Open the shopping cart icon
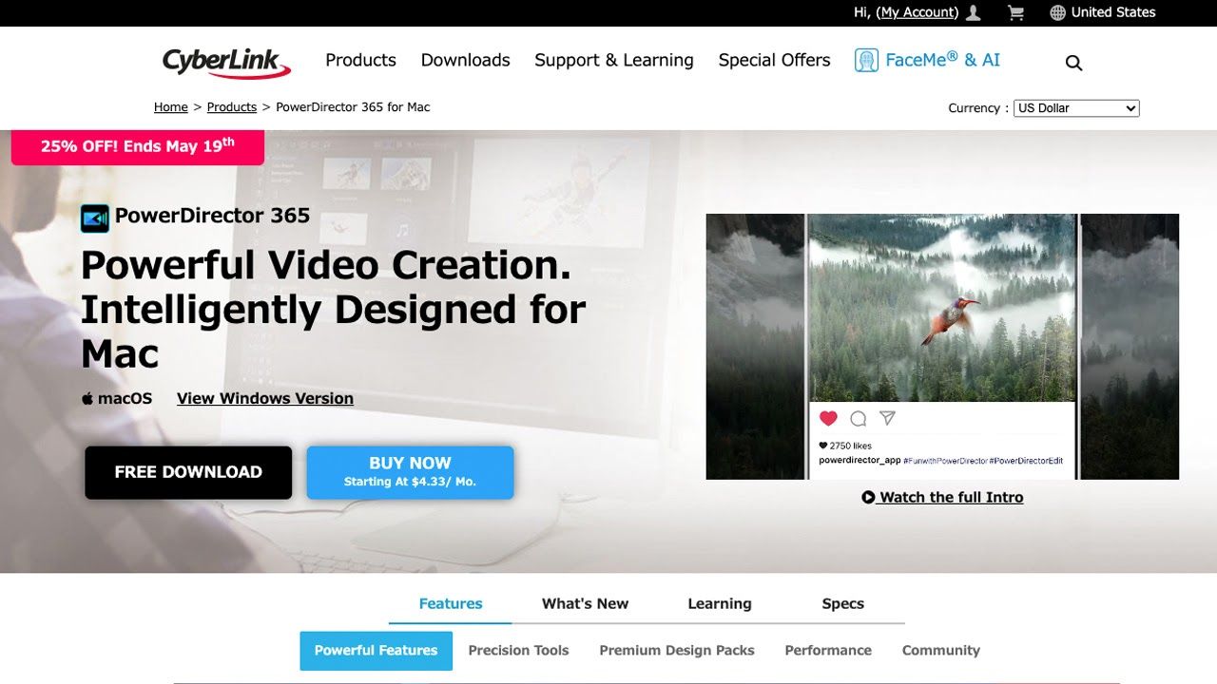 click(x=1014, y=11)
